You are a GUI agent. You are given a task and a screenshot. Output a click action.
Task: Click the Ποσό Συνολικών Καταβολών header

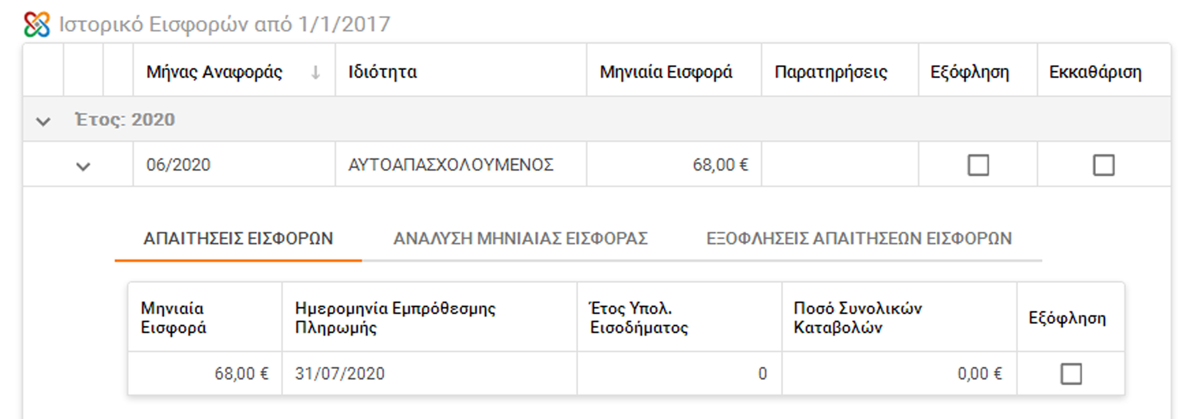click(x=858, y=318)
